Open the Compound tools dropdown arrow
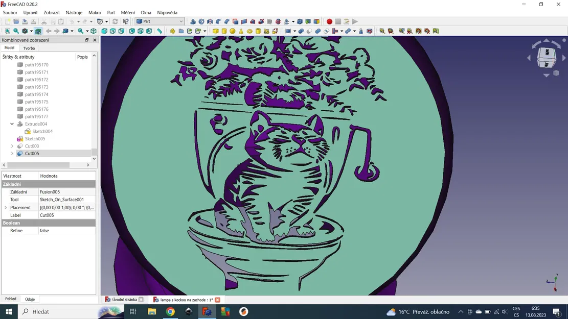Viewport: 568px width, 319px height. [x=294, y=31]
